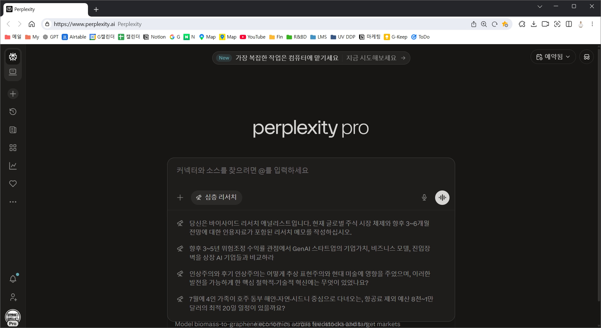Open the spaces grid icon in sidebar
Image resolution: width=601 pixels, height=328 pixels.
(x=13, y=148)
